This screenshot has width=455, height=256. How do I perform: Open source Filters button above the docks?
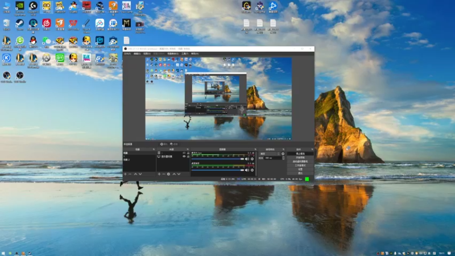click(x=174, y=144)
